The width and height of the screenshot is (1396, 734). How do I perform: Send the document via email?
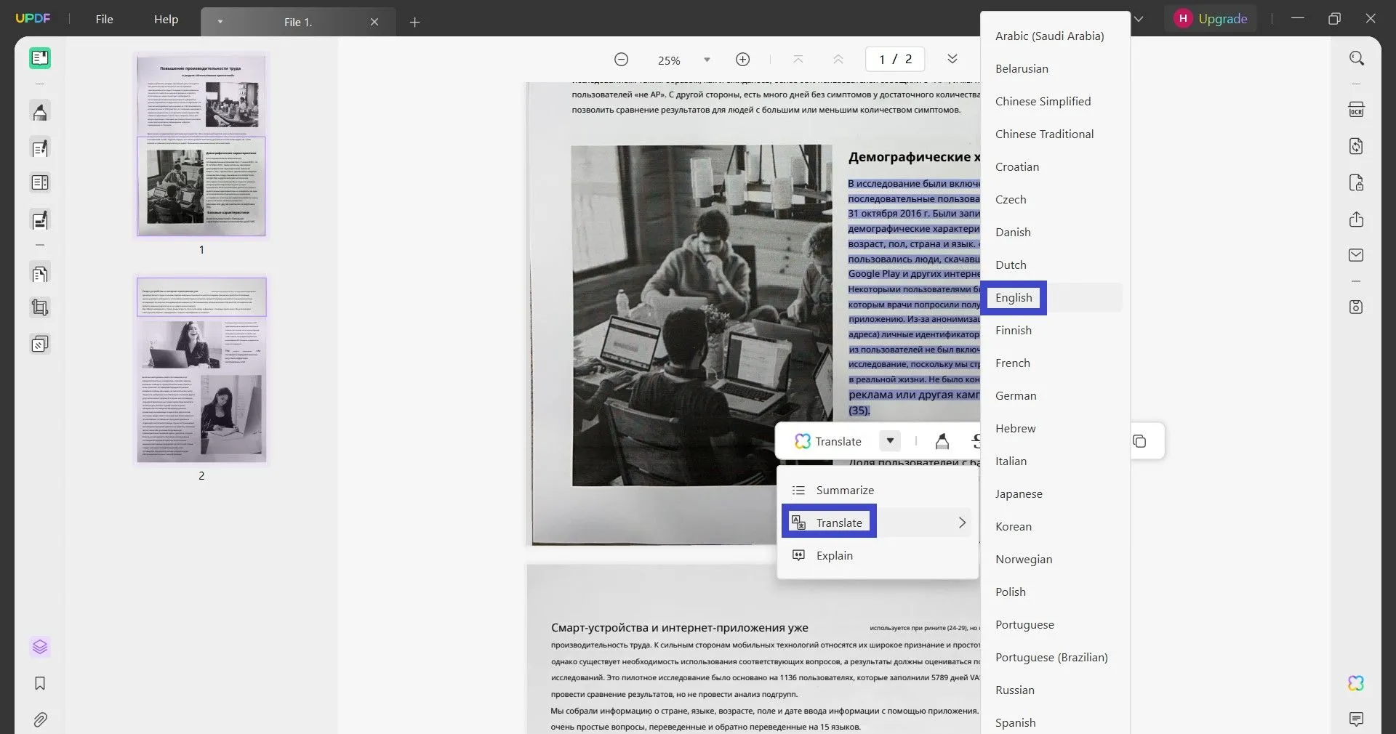(x=1357, y=255)
